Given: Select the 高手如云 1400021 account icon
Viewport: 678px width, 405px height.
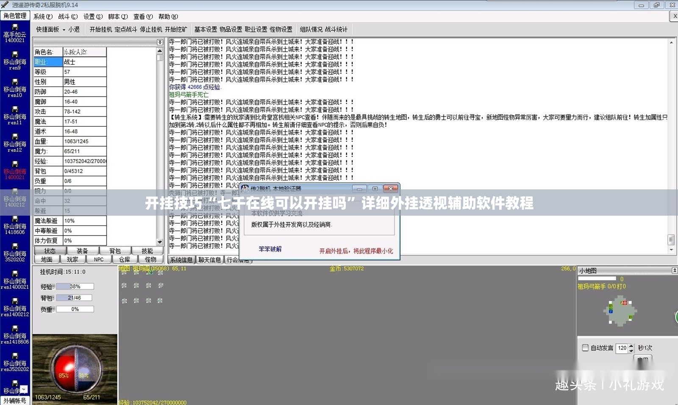Looking at the screenshot, I should [15, 33].
